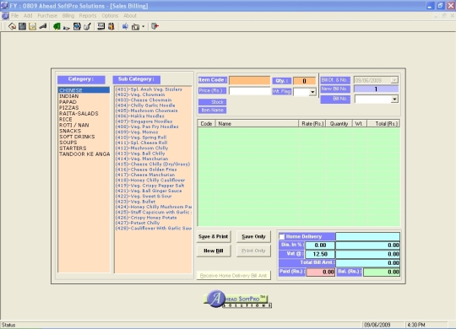Click the blue arrow toolbar icon
The height and width of the screenshot is (329, 456).
[125, 26]
